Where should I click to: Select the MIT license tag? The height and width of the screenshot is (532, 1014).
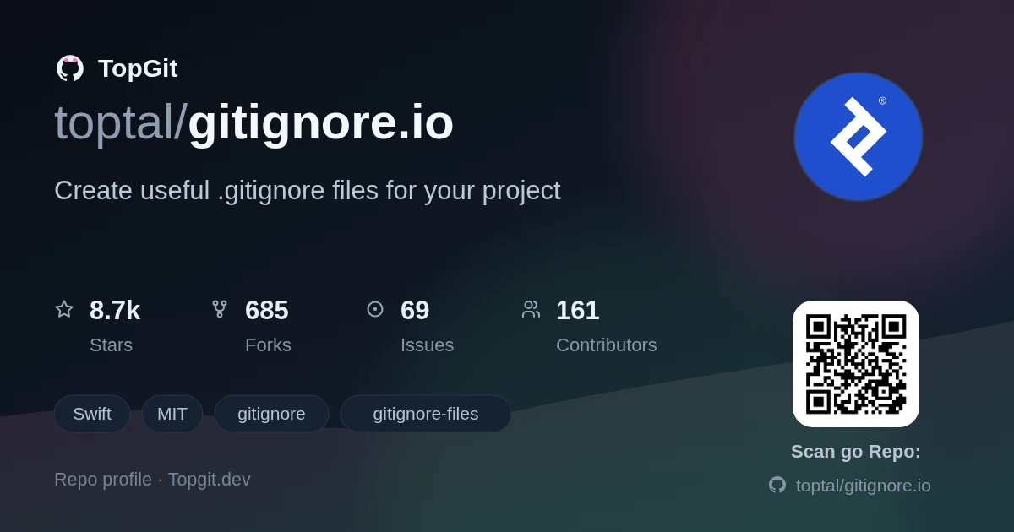172,414
